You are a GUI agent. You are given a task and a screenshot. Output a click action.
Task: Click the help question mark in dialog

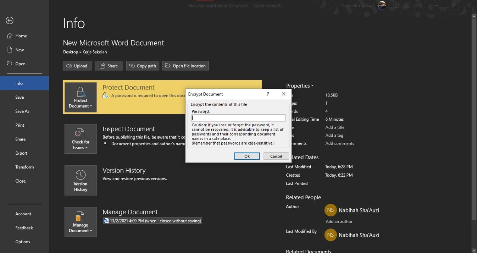tap(268, 94)
